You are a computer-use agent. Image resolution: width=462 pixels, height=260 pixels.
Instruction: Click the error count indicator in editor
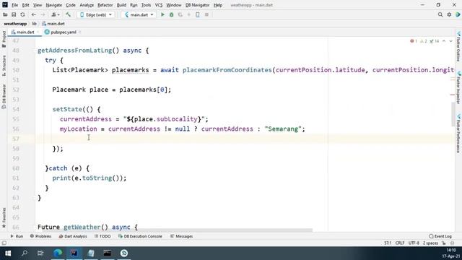point(414,41)
